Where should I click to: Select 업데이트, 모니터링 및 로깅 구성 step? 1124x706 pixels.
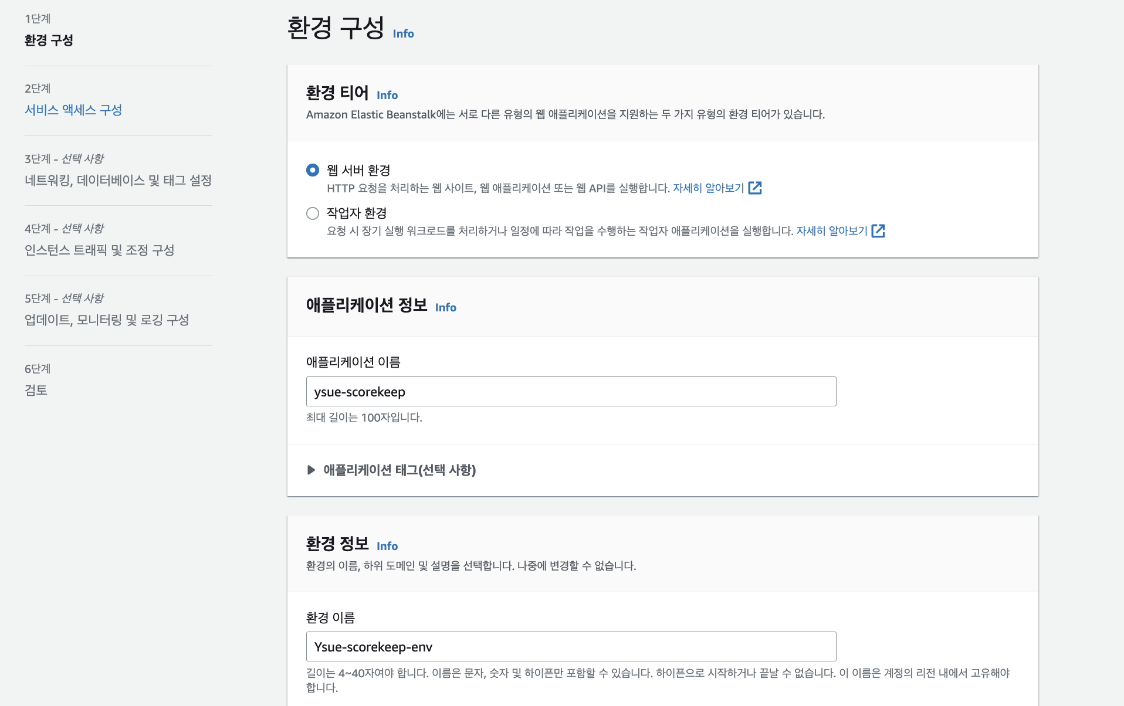[107, 320]
